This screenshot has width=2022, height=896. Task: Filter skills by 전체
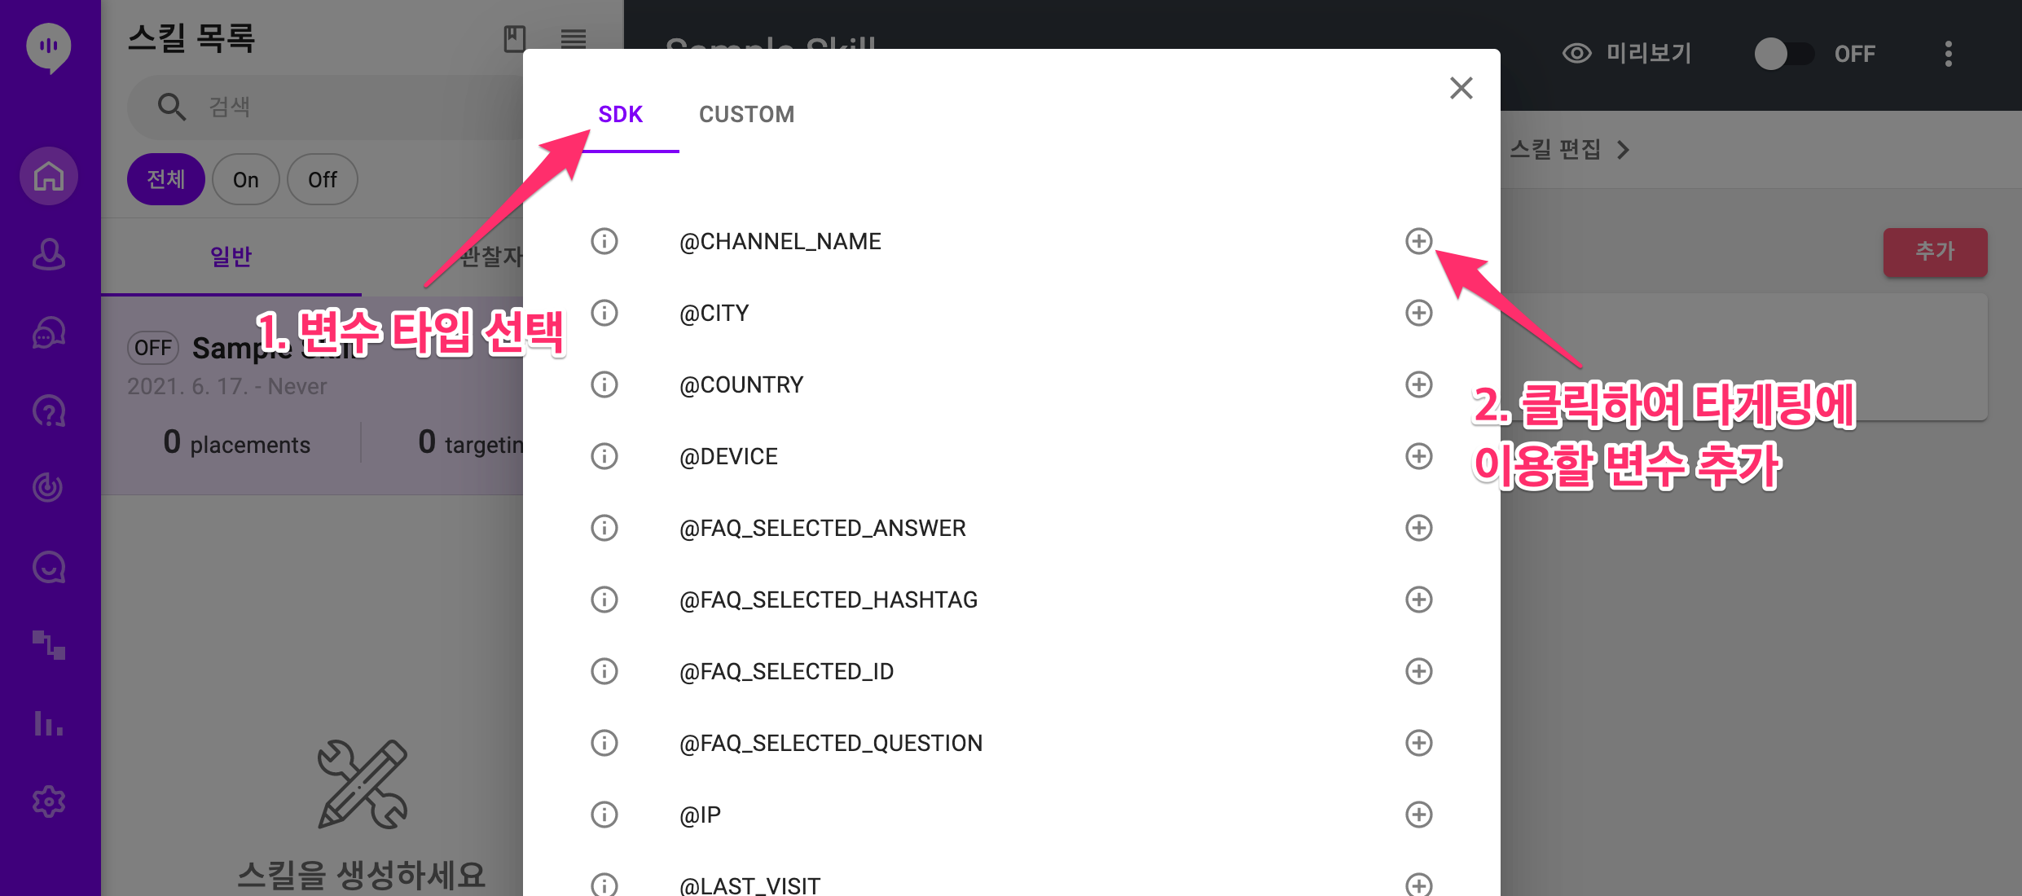coord(166,179)
